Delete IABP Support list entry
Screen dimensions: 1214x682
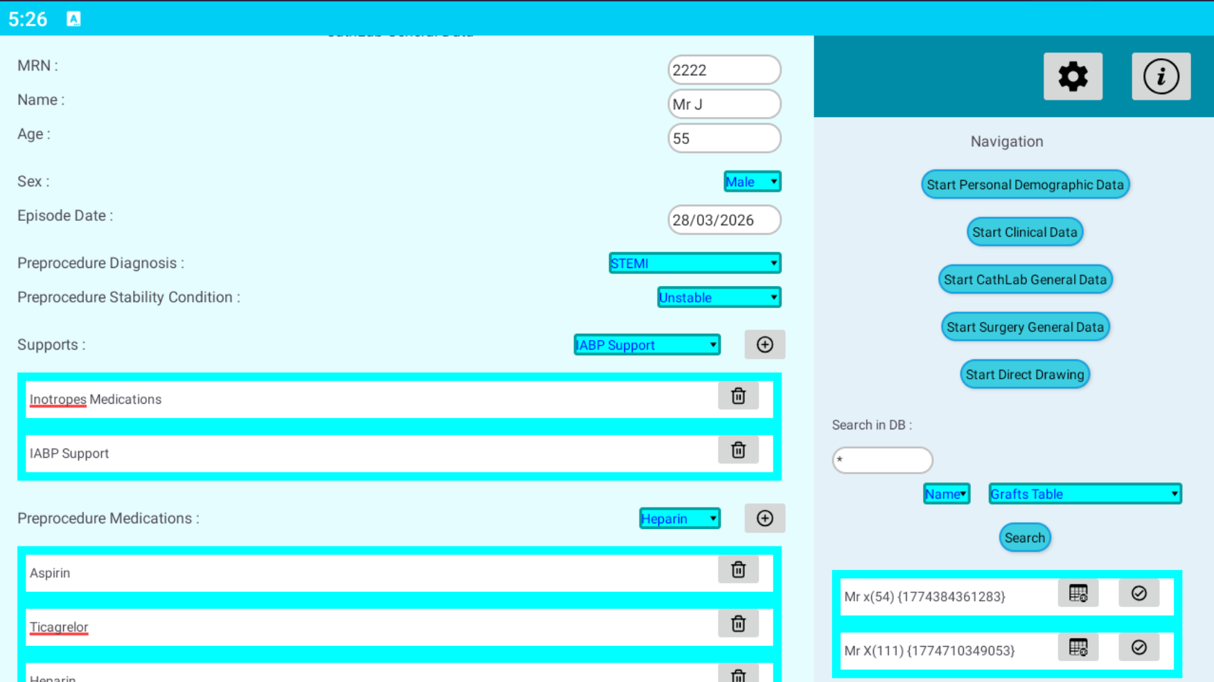click(x=738, y=450)
